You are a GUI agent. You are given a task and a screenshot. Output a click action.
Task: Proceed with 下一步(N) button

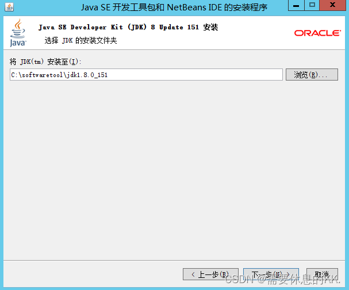point(271,274)
